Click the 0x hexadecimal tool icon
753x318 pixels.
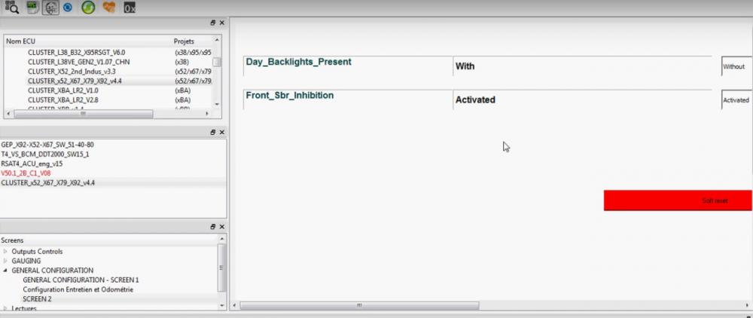[130, 8]
